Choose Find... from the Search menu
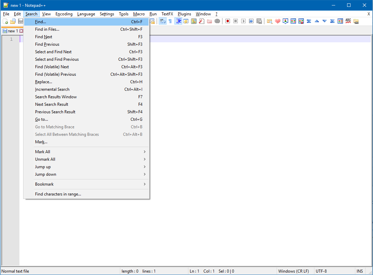The image size is (373, 275). click(86, 22)
